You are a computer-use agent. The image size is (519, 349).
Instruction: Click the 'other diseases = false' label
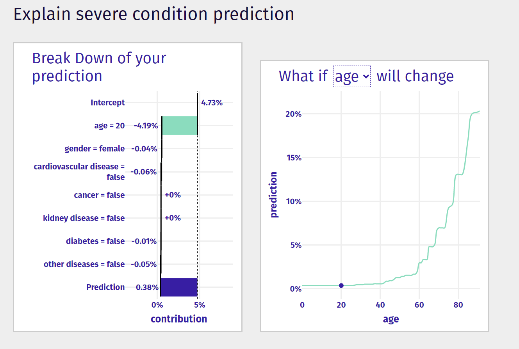pyautogui.click(x=84, y=264)
